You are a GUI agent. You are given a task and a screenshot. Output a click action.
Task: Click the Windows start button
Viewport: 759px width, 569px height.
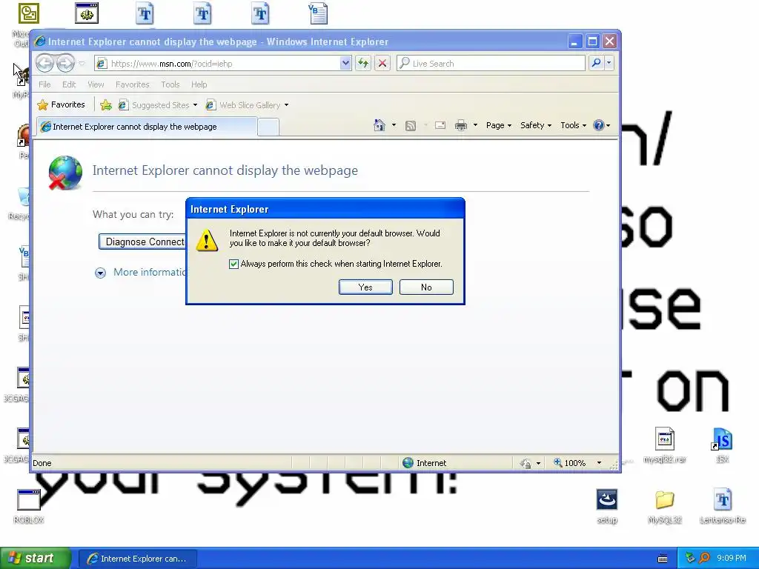click(35, 559)
